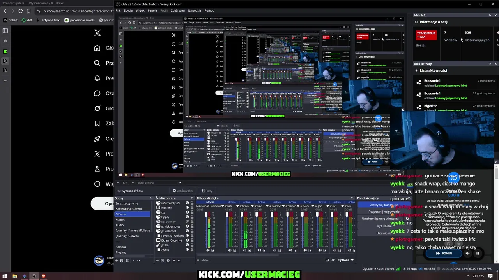The image size is (499, 280).
Task: Move scene down with arrow in Sceny
Action: 138,261
